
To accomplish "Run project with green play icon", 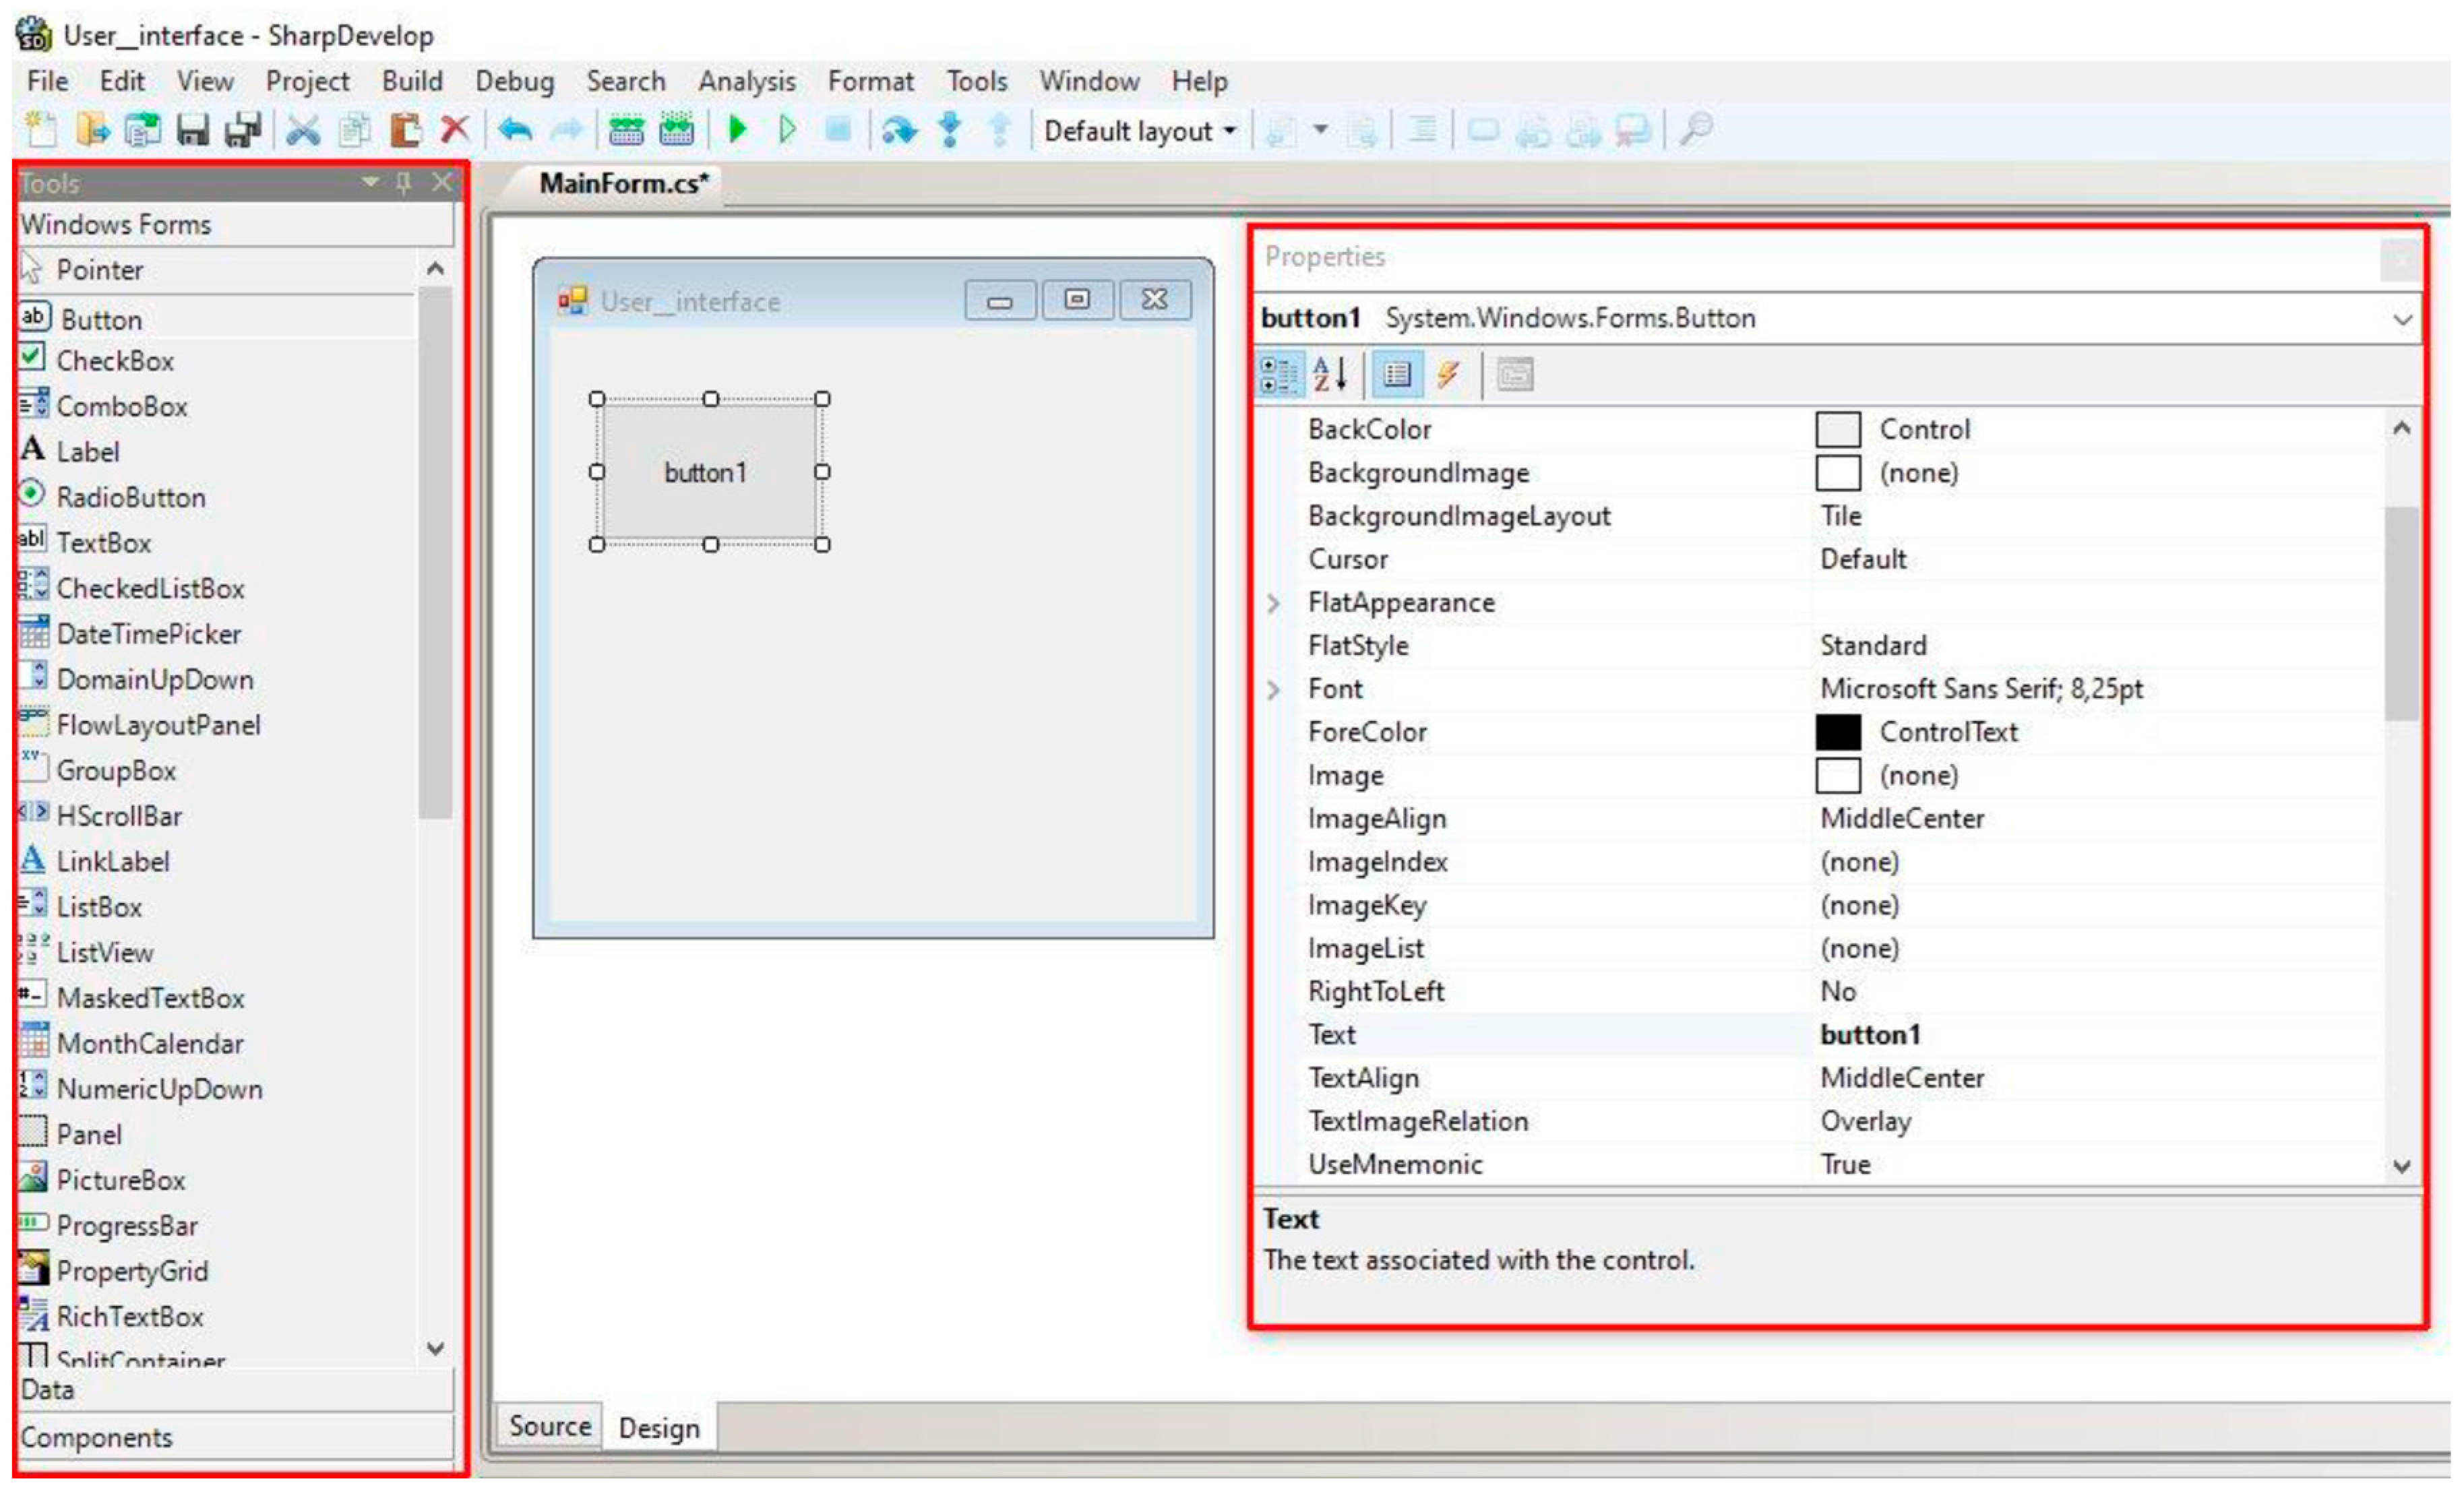I will pyautogui.click(x=738, y=130).
